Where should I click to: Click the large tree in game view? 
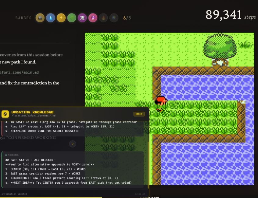[220, 50]
